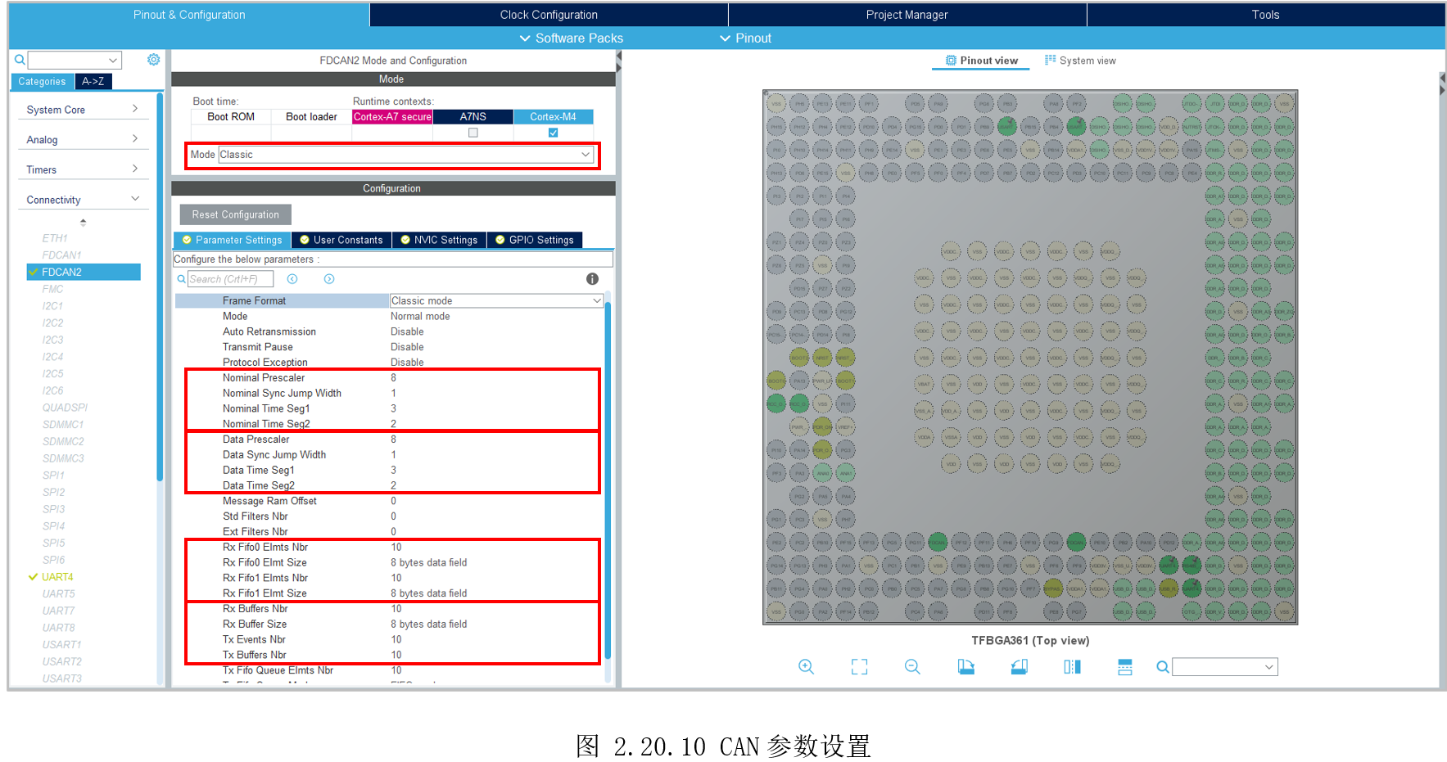1447x762 pixels.
Task: Zoom out of the pinout chip view
Action: point(912,667)
